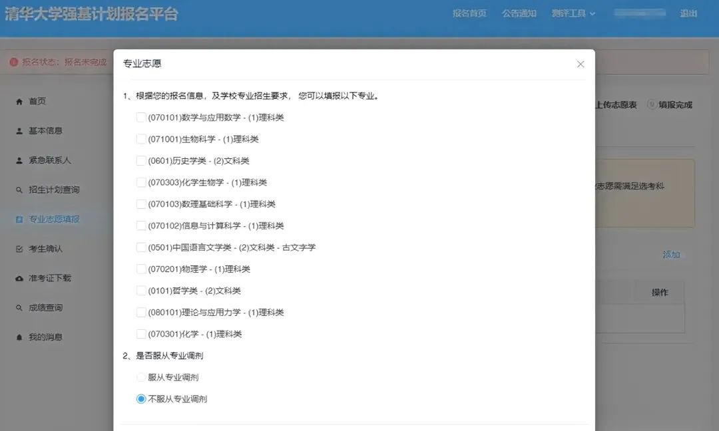The height and width of the screenshot is (431, 719).
Task: Click the 操作 column header
Action: (x=660, y=292)
